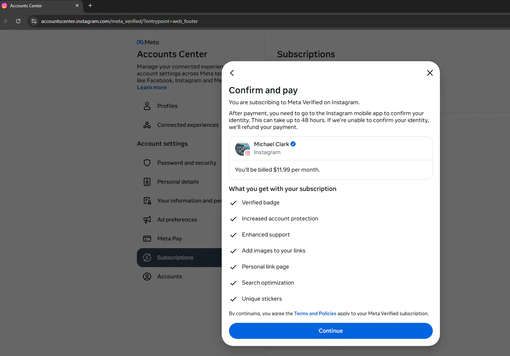The width and height of the screenshot is (510, 356).
Task: Click the Meta Pay card icon
Action: pyautogui.click(x=147, y=239)
